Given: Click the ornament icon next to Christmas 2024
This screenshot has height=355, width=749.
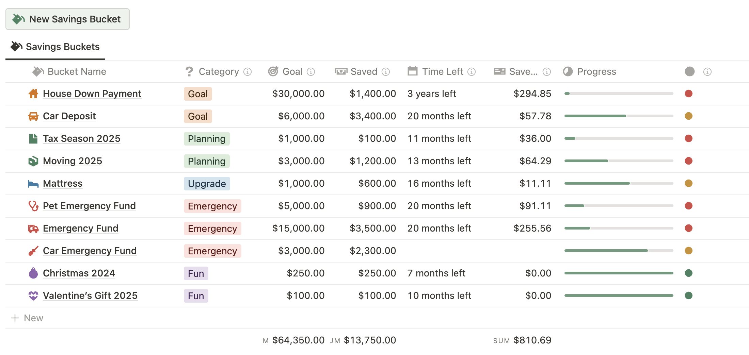Looking at the screenshot, I should click(33, 273).
